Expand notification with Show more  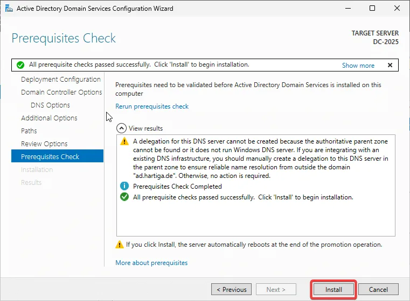tap(358, 66)
